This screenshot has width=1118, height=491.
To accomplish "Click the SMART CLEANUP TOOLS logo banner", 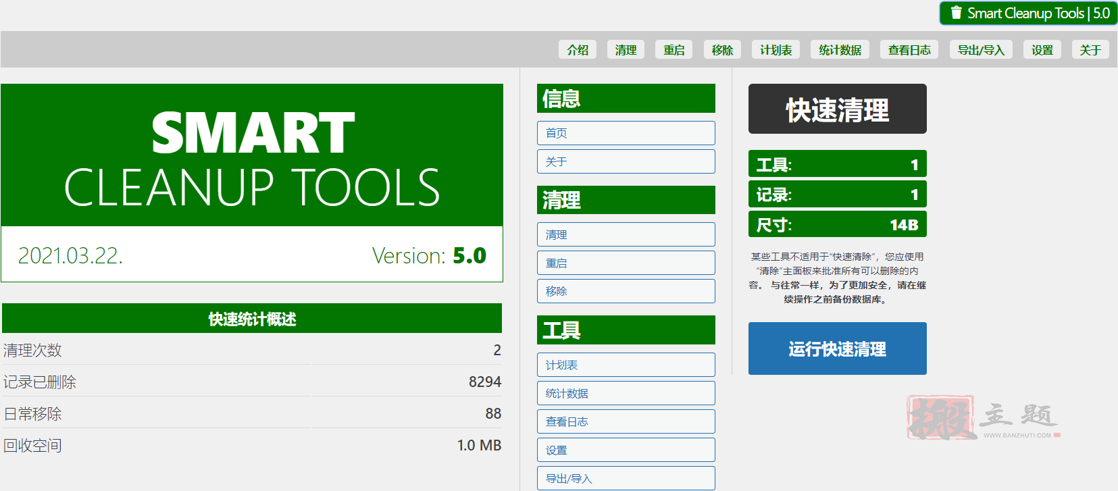I will (x=252, y=155).
